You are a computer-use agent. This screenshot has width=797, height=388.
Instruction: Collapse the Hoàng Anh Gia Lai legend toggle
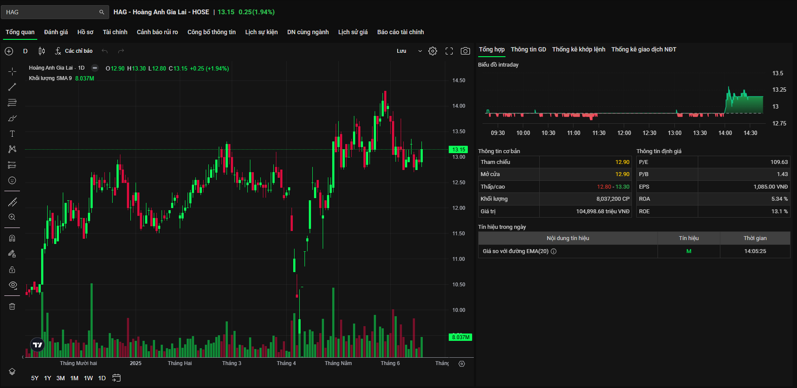95,68
